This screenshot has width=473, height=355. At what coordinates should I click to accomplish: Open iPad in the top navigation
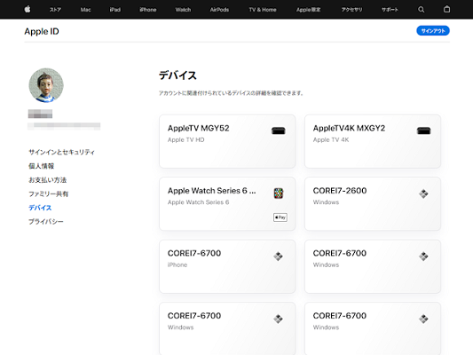pos(115,10)
